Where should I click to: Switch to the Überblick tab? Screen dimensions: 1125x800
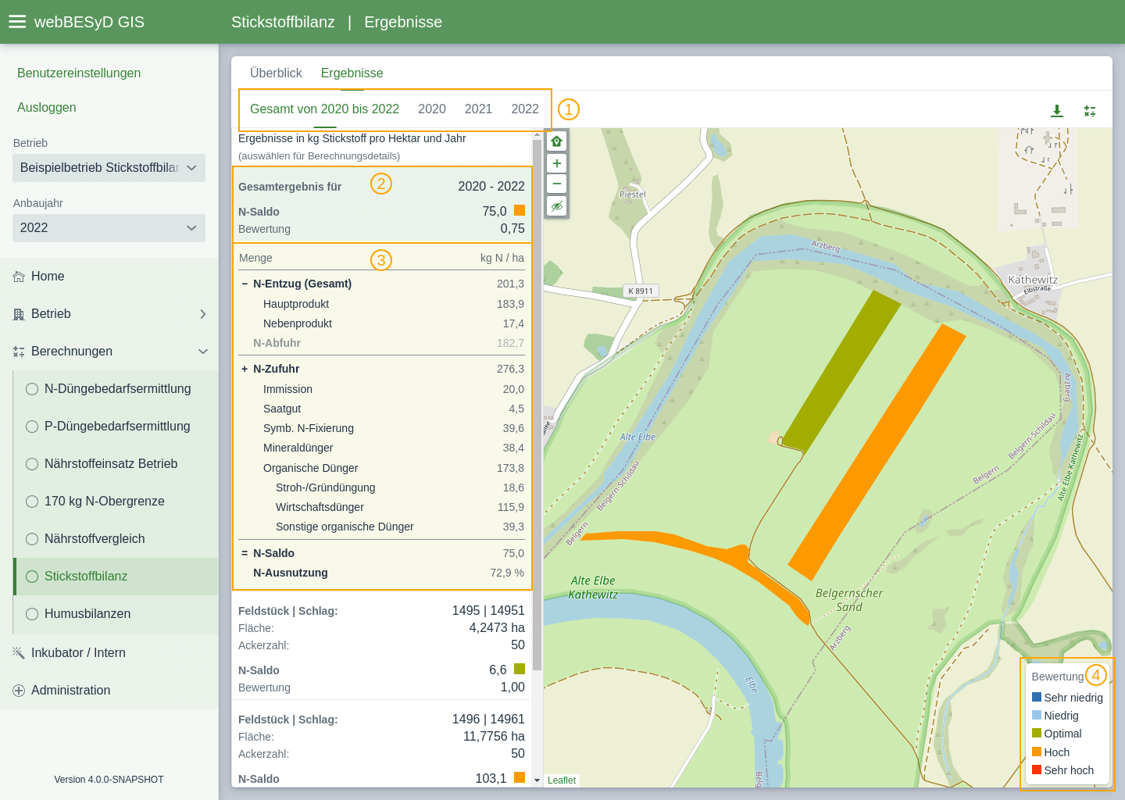tap(276, 73)
